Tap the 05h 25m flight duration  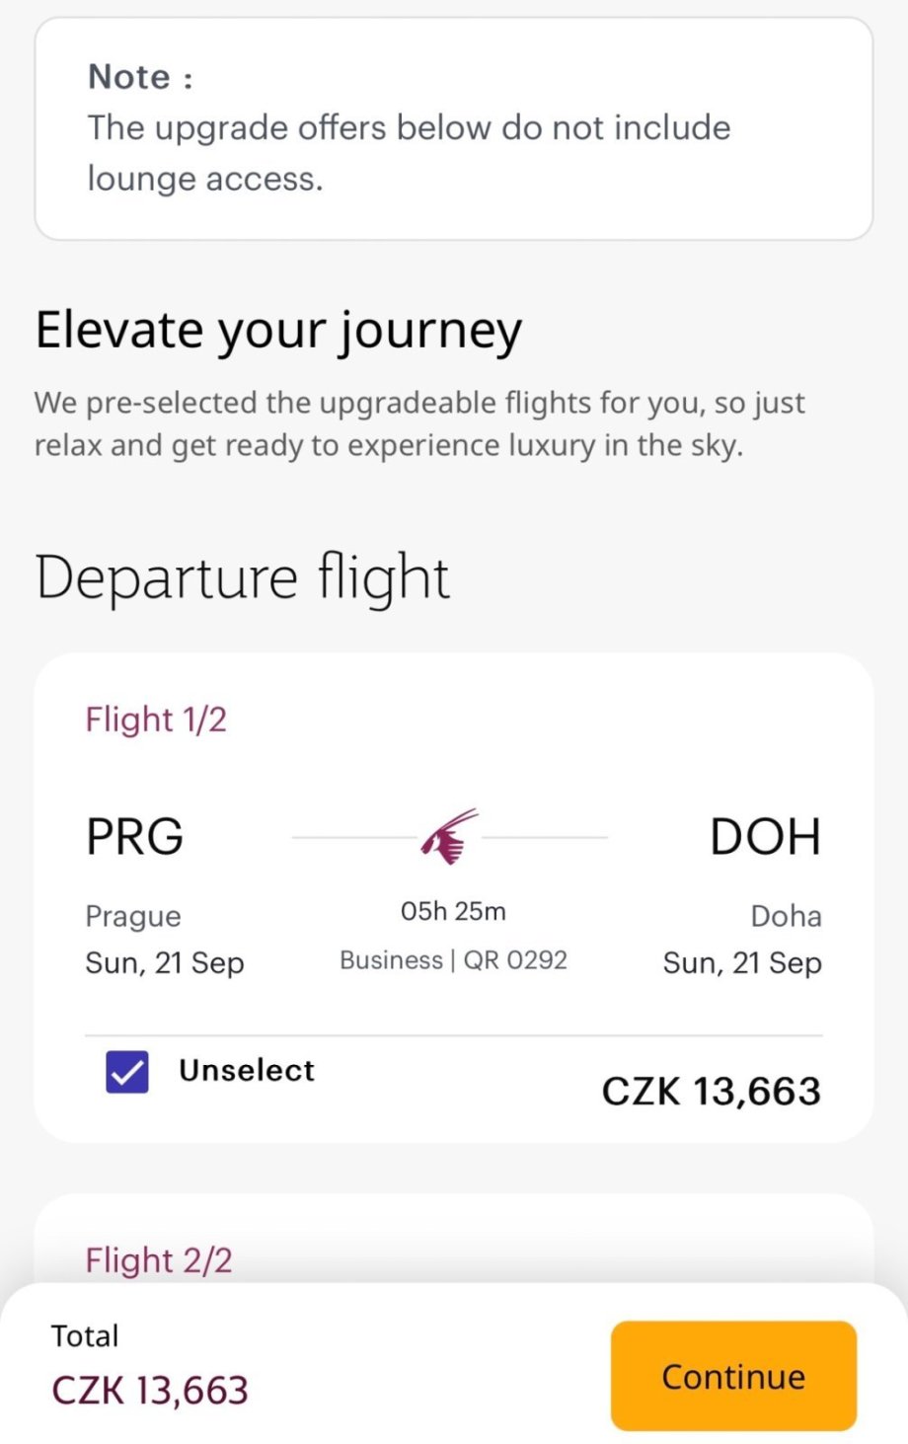[x=453, y=911]
